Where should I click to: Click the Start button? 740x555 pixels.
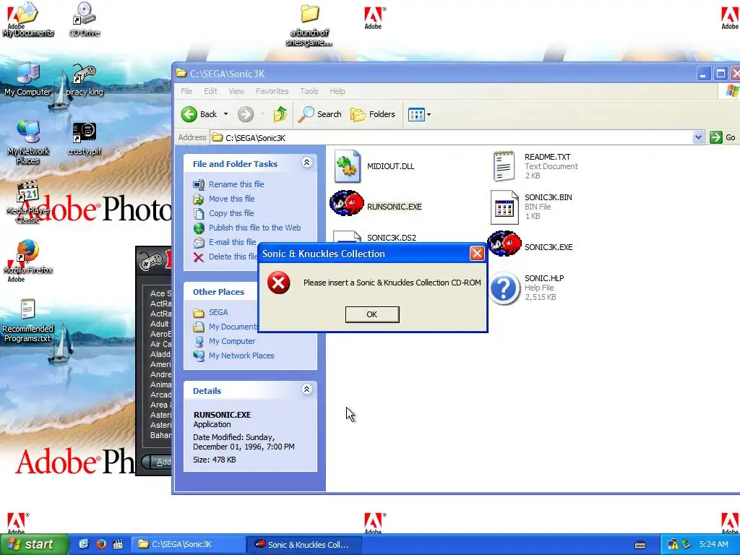34,545
